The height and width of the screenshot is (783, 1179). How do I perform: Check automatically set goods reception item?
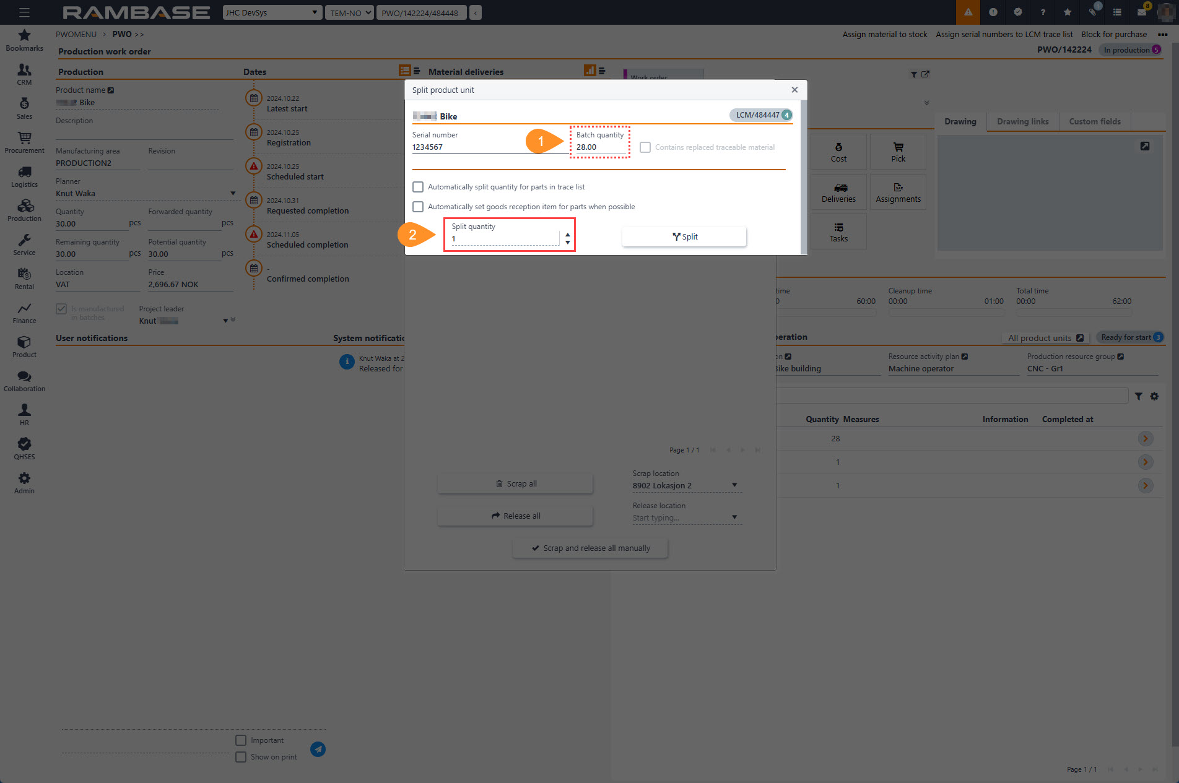tap(418, 207)
